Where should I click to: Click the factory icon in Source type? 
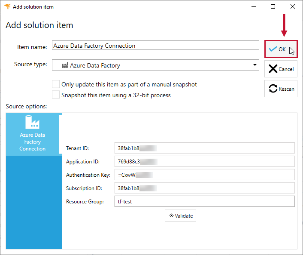[x=65, y=65]
